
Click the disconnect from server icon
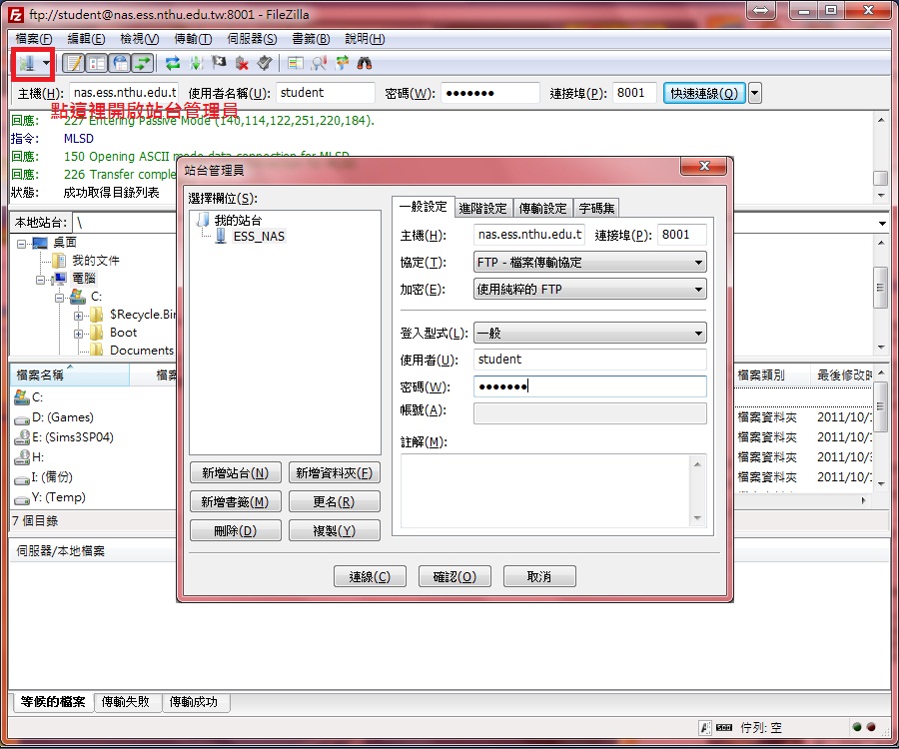coord(242,63)
